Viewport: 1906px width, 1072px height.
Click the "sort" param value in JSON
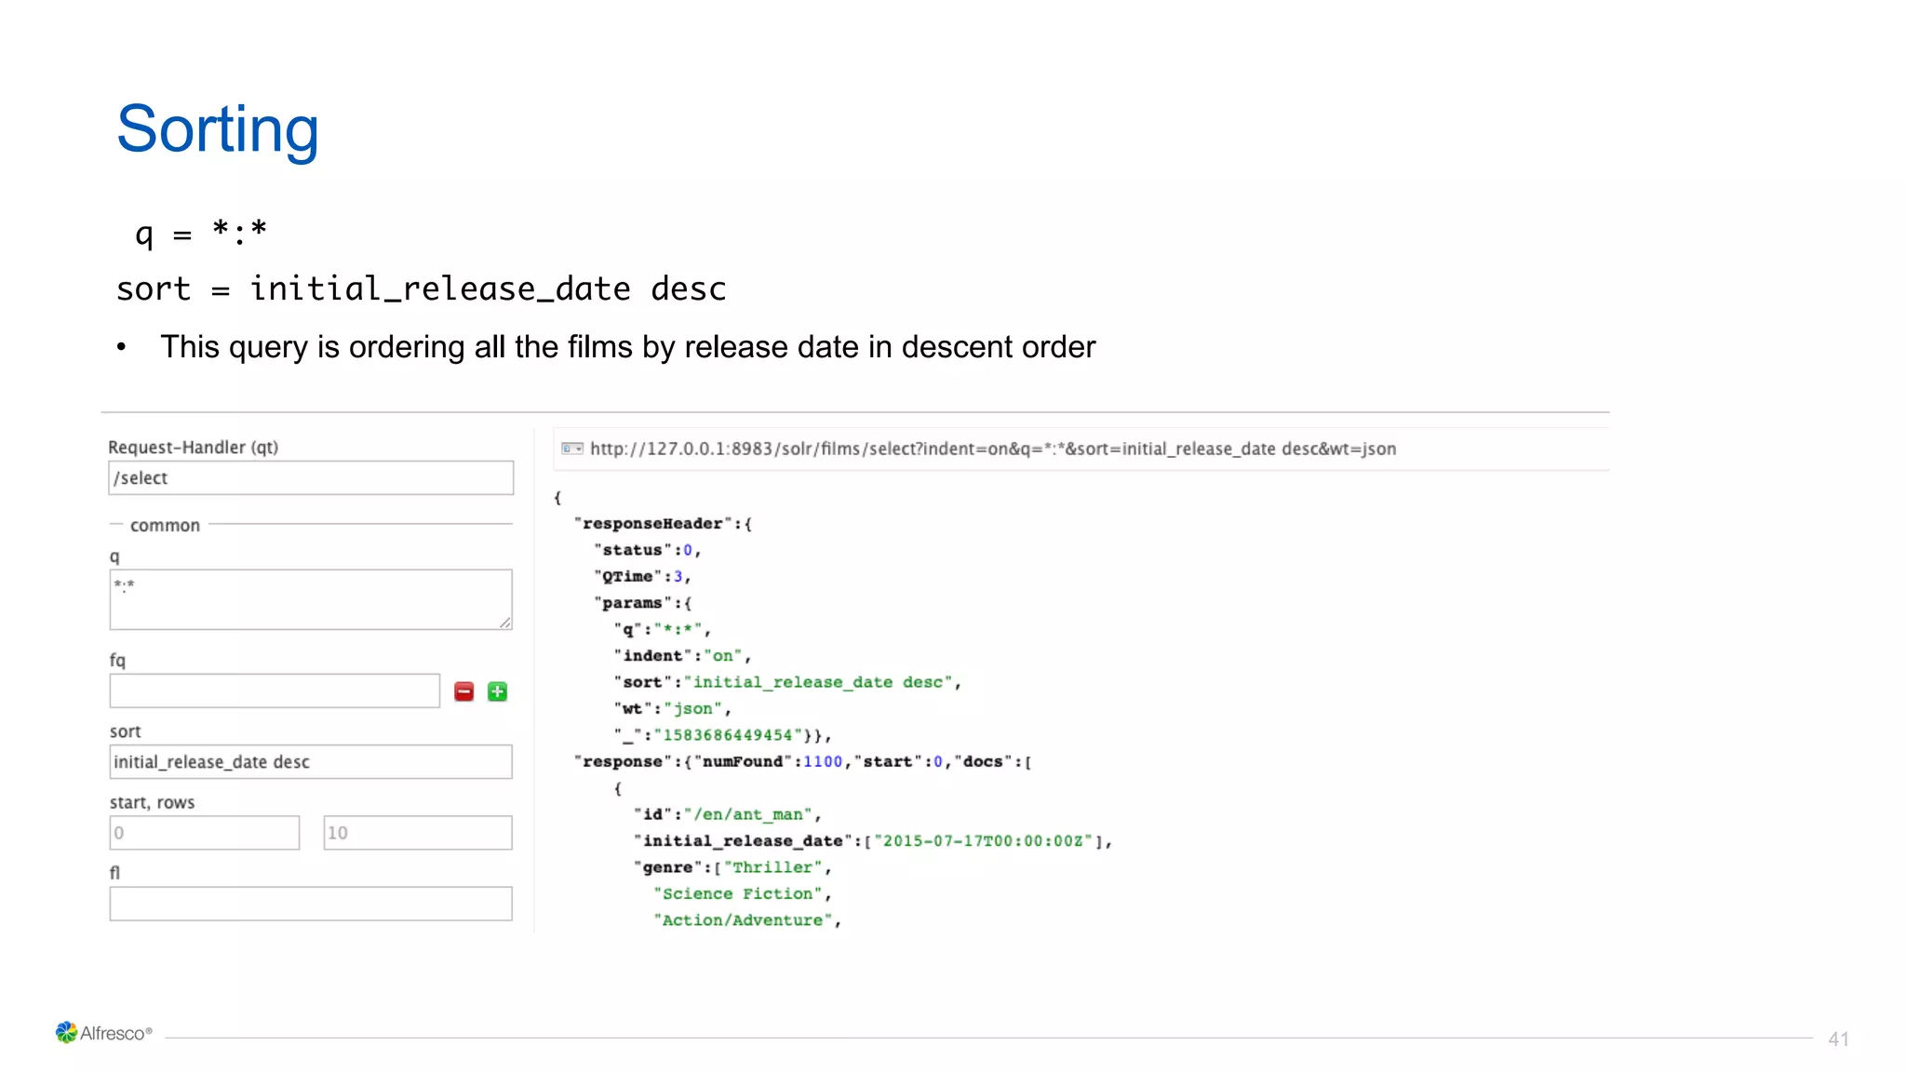click(x=818, y=682)
